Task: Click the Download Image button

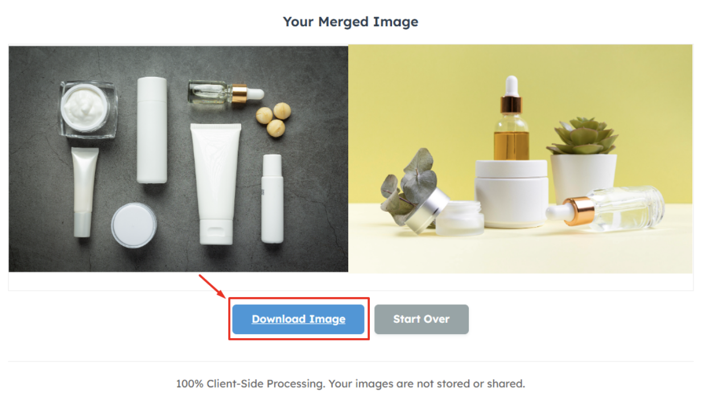Action: 298,319
